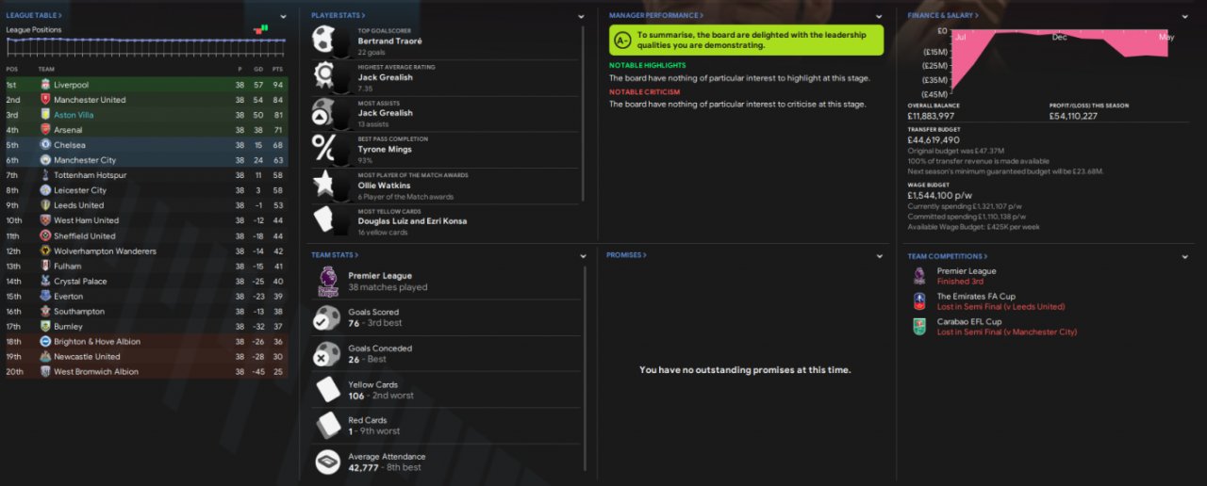
Task: Open the Team Stats header link
Action: (335, 255)
